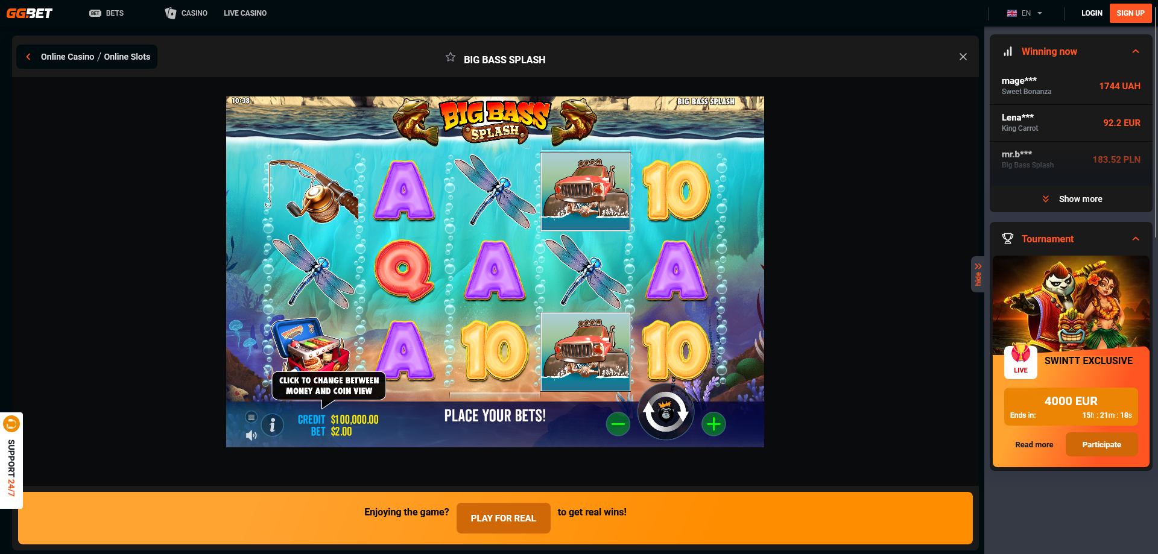Go back via Online Casino breadcrumb arrow

point(28,57)
